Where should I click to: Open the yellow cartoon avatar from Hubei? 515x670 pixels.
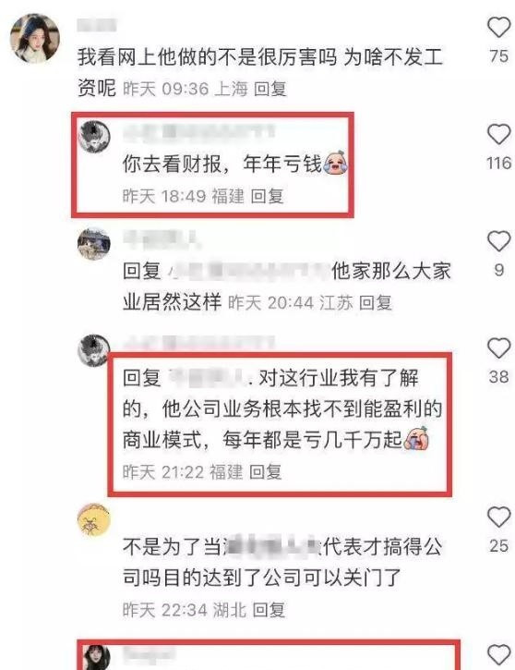94,520
